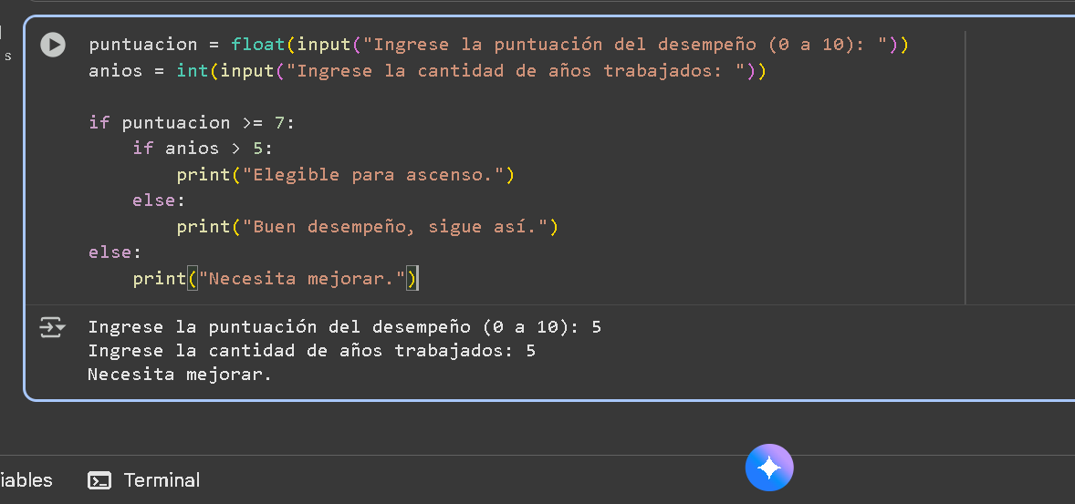Image resolution: width=1075 pixels, height=504 pixels.
Task: Open the Gemini sparkle assistant button
Action: point(769,468)
